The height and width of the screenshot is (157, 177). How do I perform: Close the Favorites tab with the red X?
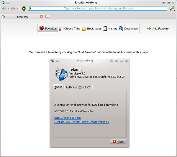41,16
